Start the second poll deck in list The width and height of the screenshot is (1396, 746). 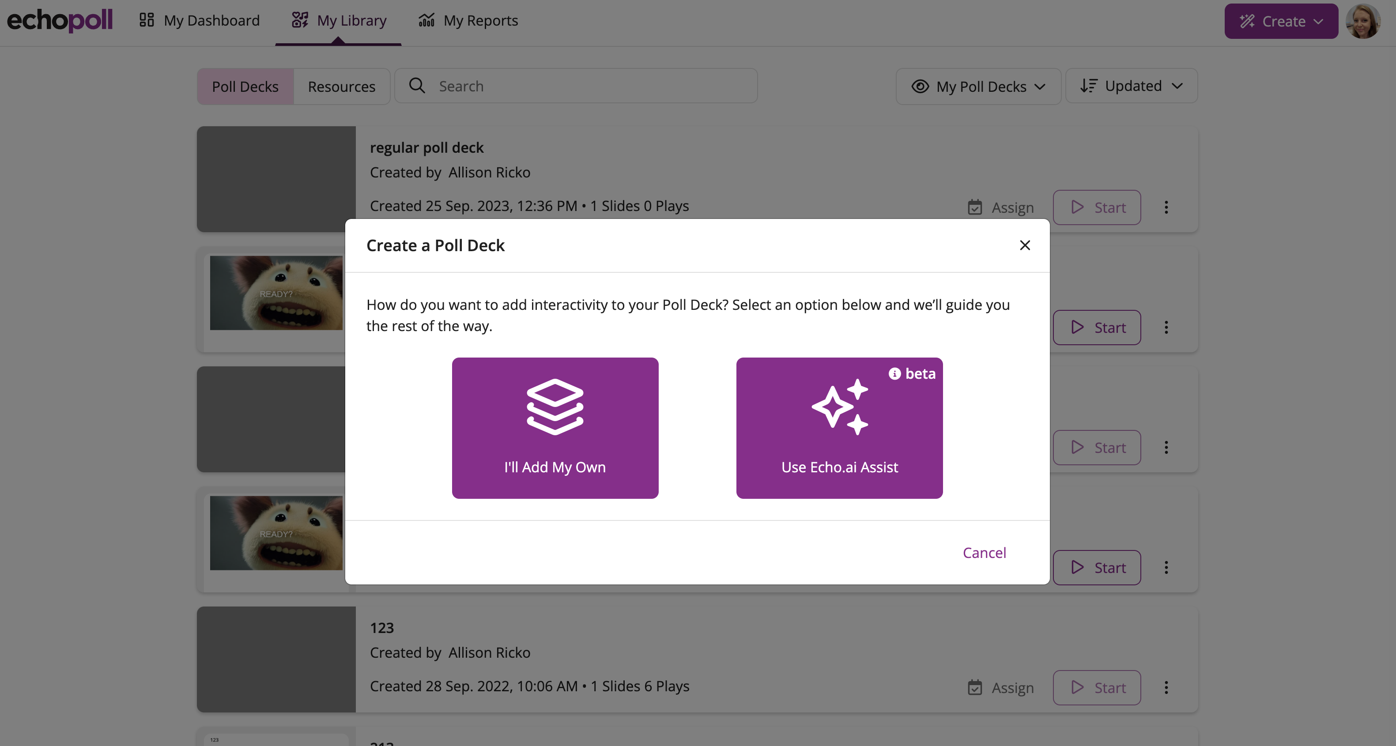(1097, 327)
